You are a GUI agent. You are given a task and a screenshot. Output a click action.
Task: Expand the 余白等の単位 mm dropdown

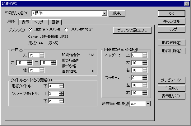[x=148, y=104]
